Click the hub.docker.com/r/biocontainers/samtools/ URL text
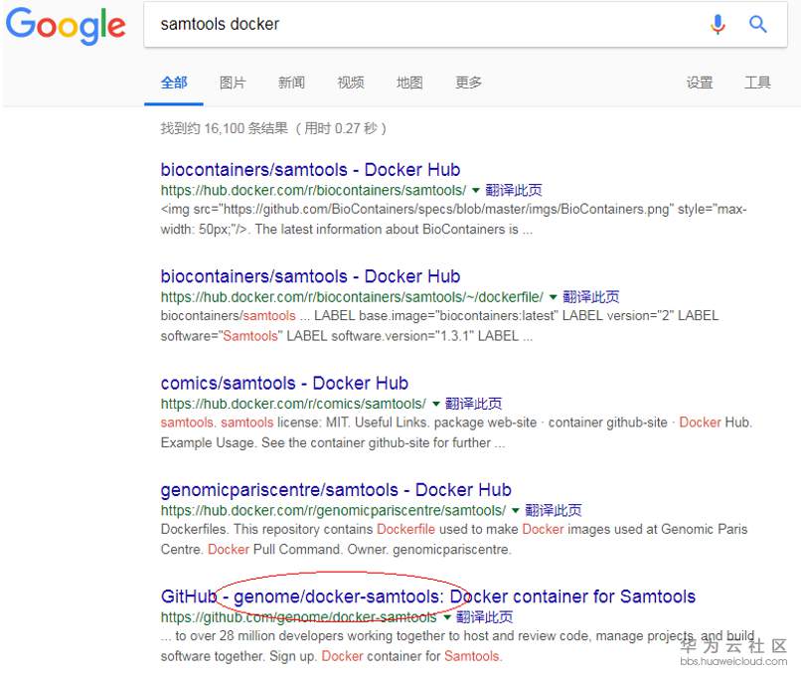Image resolution: width=801 pixels, height=676 pixels. 313,190
